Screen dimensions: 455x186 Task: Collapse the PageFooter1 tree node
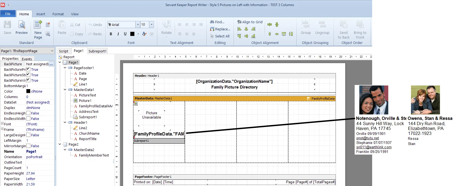(65, 68)
